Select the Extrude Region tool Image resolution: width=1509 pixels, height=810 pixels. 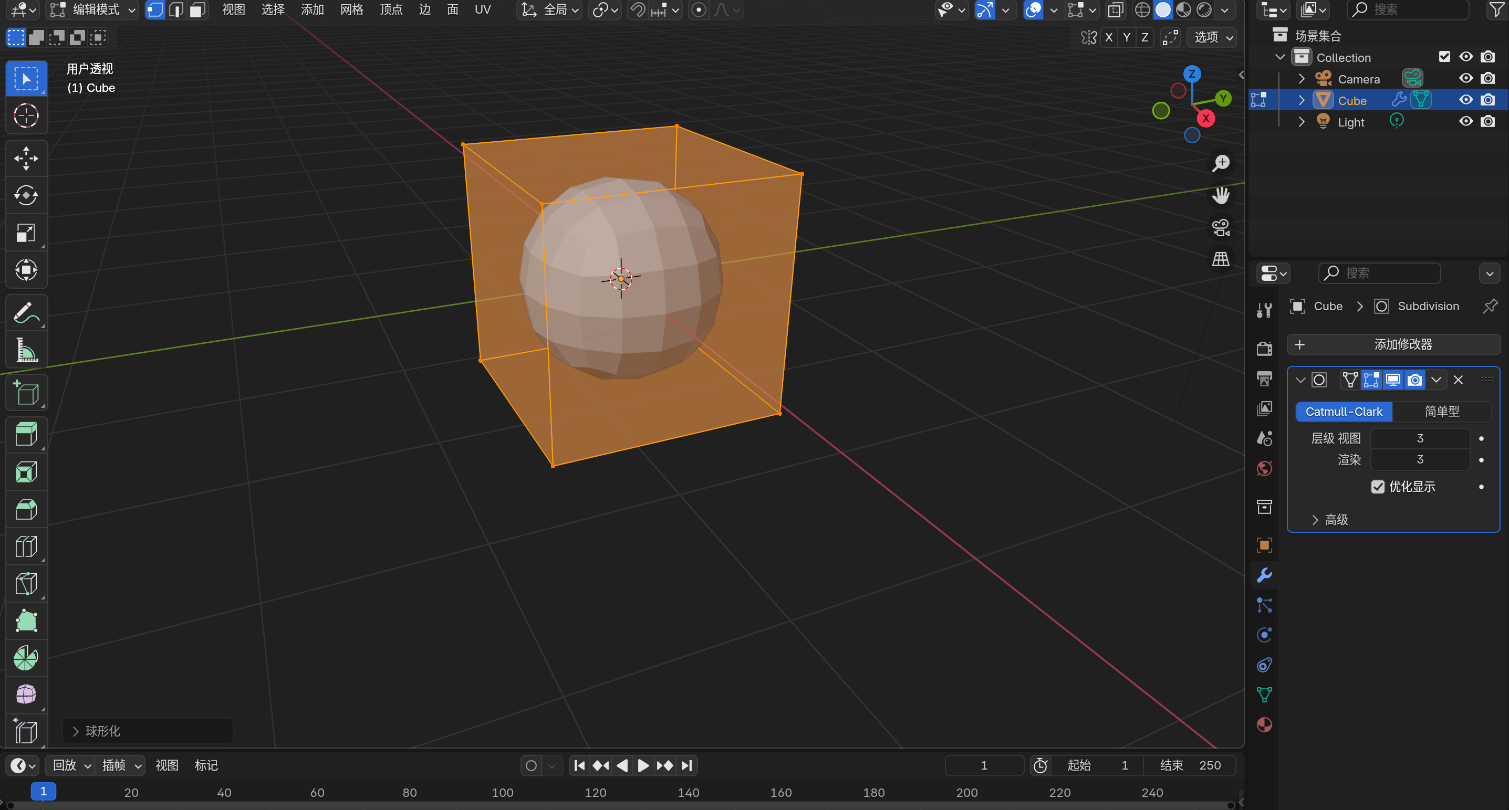click(x=26, y=435)
